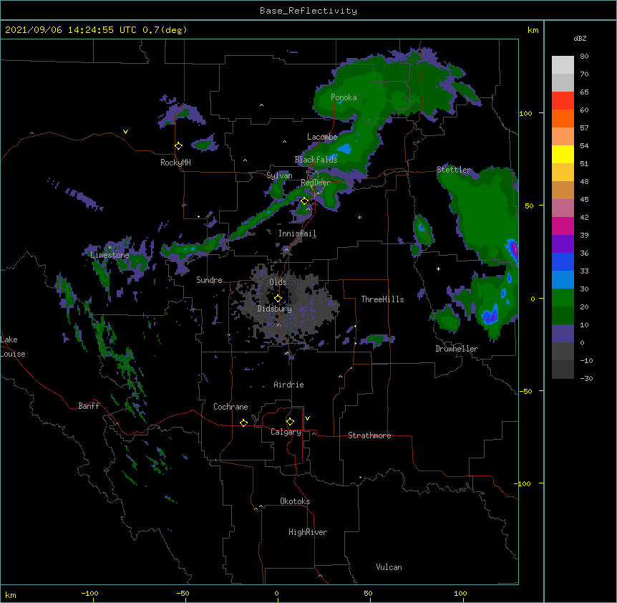This screenshot has height=603, width=617.
Task: Click the white asterisk east of Innisfail
Action: pos(359,217)
